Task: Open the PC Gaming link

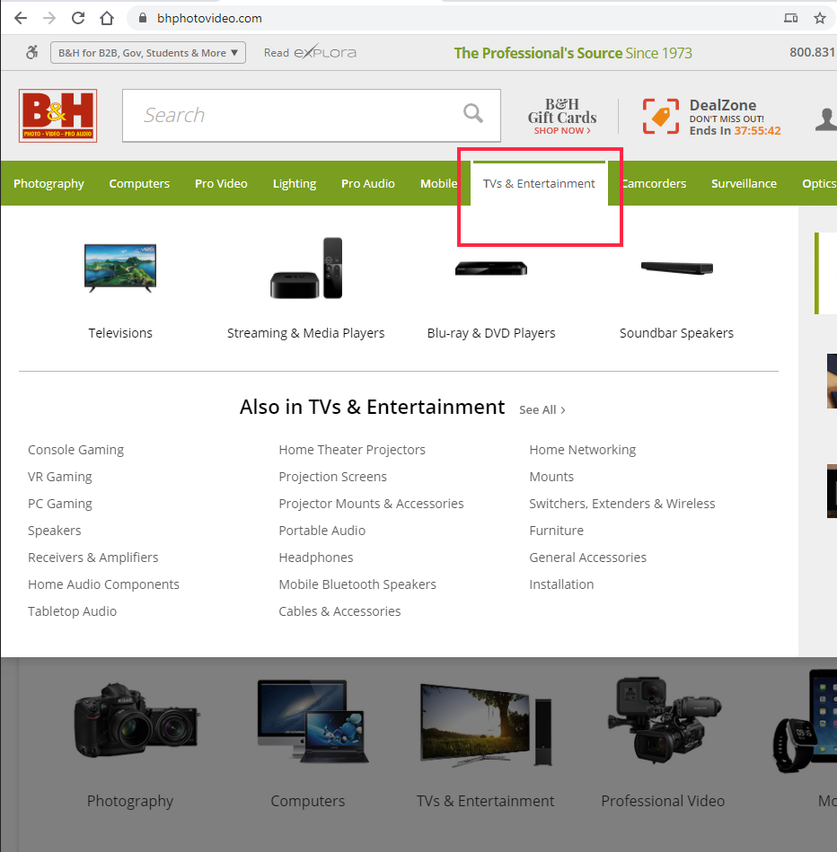Action: click(x=60, y=504)
